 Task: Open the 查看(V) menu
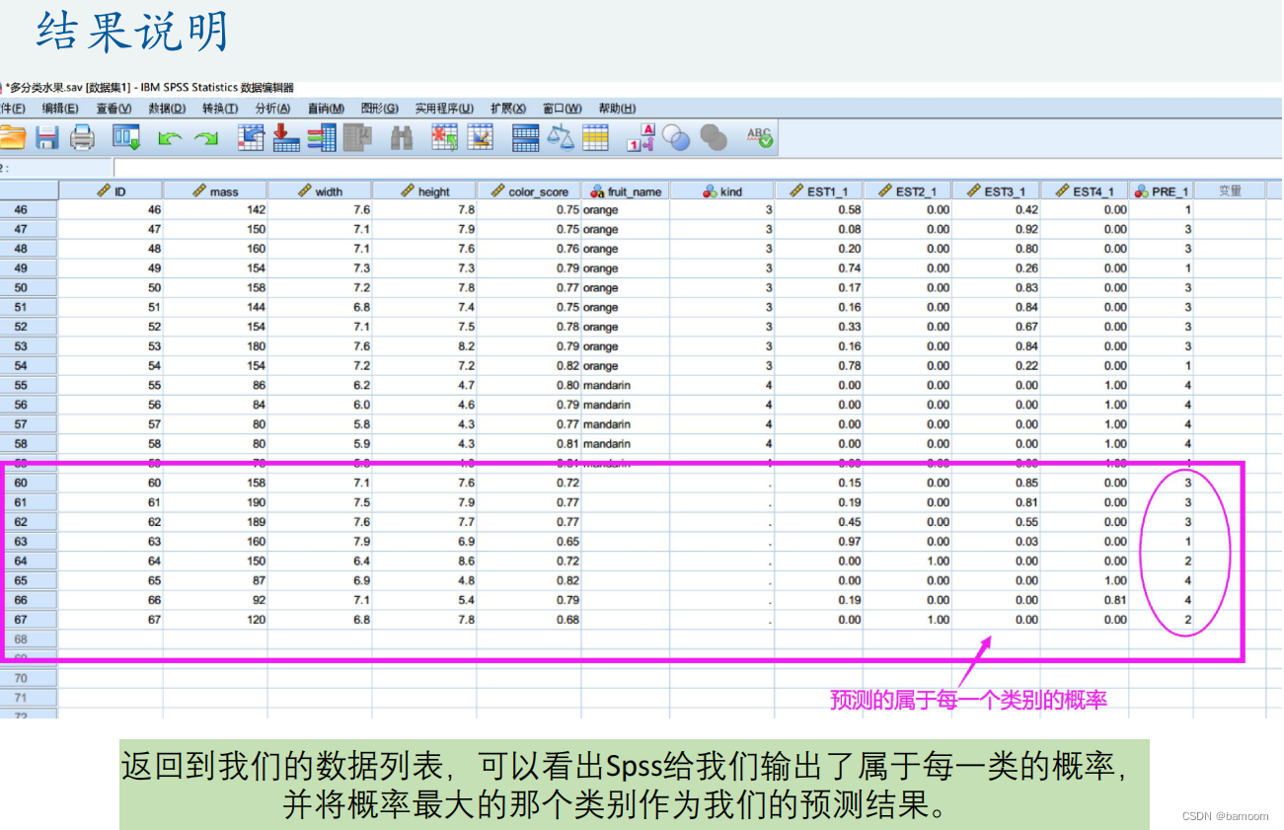113,109
